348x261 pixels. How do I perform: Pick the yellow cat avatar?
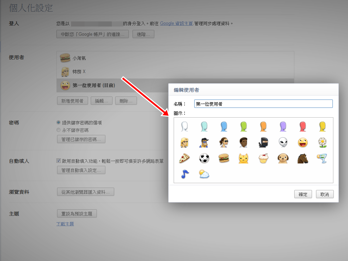point(243,158)
